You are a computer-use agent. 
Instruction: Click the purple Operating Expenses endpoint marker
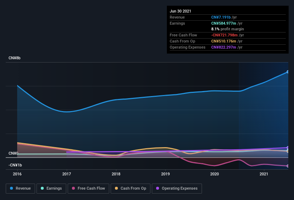point(288,147)
